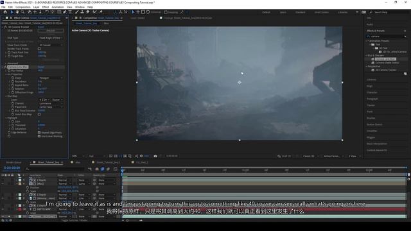Open Shot Type dropdown

coord(51,38)
